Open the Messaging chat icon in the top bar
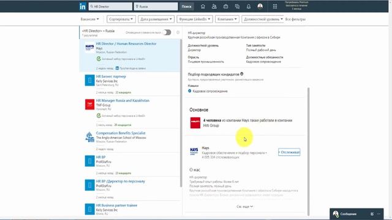Viewport: 392px width, 220px height. click(x=237, y=7)
